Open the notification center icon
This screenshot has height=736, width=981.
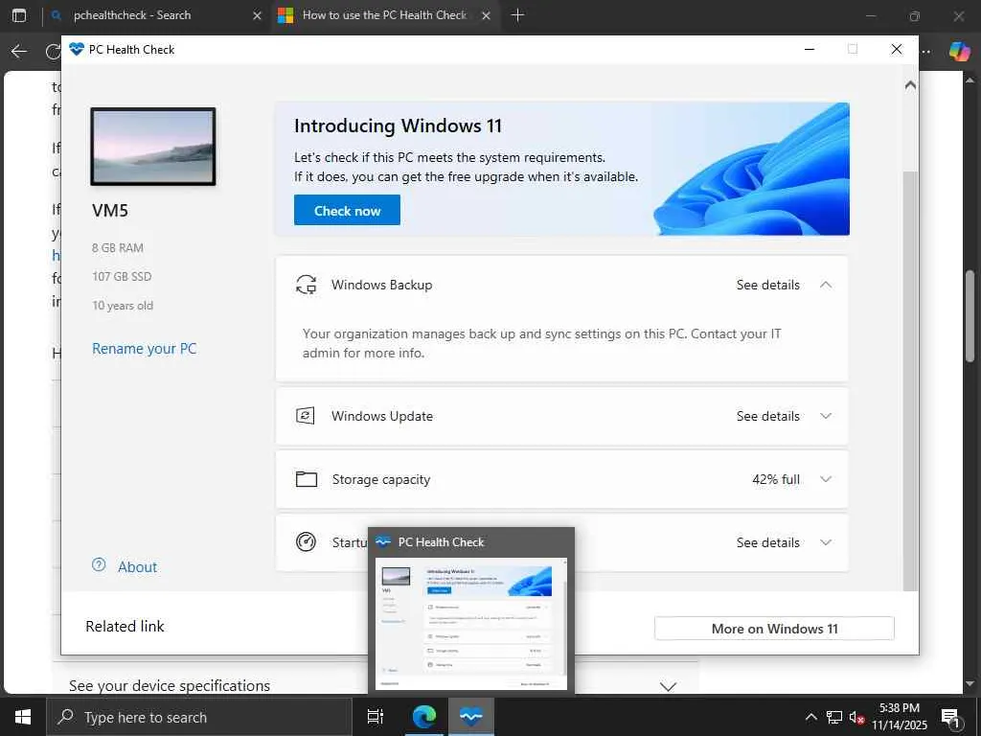coord(950,718)
